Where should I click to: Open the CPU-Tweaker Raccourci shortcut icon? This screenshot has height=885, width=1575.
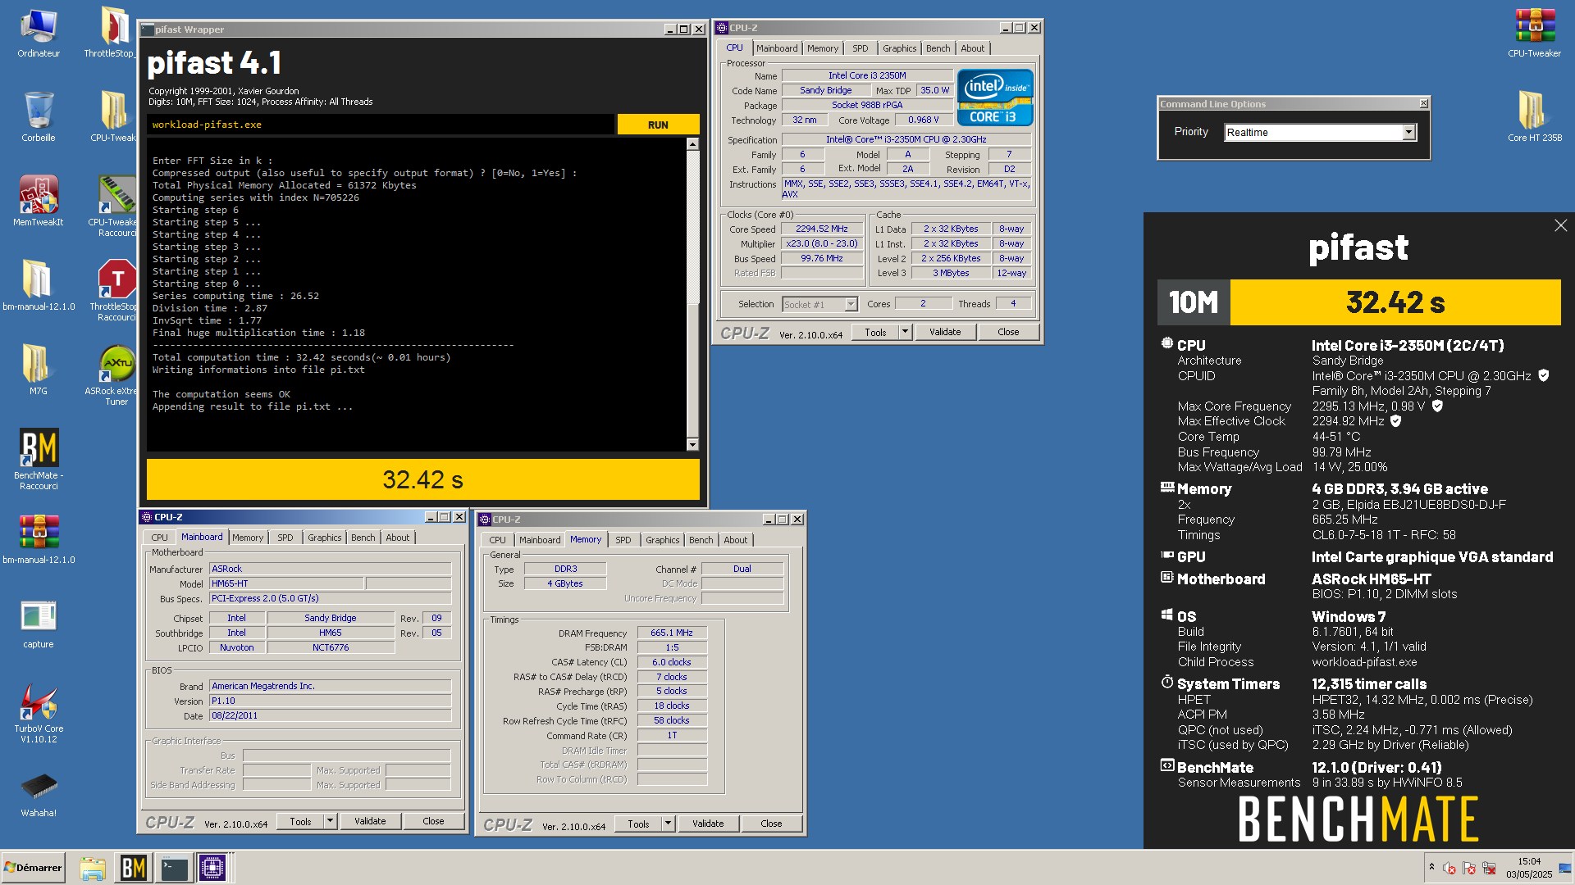116,205
